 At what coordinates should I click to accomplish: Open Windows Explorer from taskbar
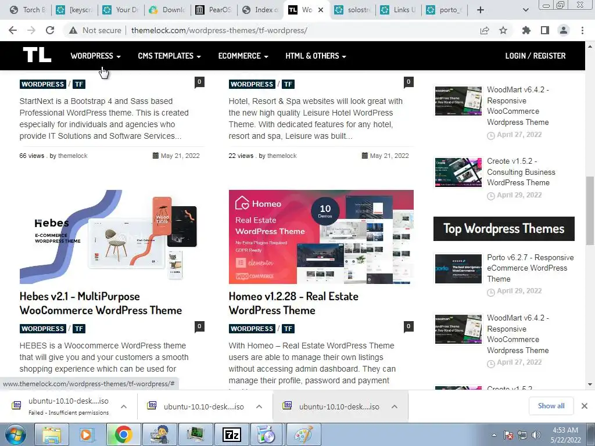(52, 434)
